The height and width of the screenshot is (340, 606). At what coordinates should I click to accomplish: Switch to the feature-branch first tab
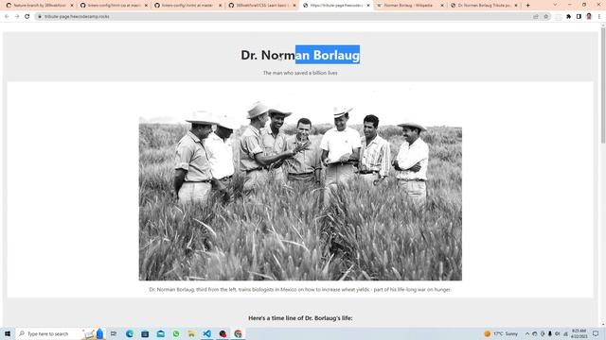39,6
